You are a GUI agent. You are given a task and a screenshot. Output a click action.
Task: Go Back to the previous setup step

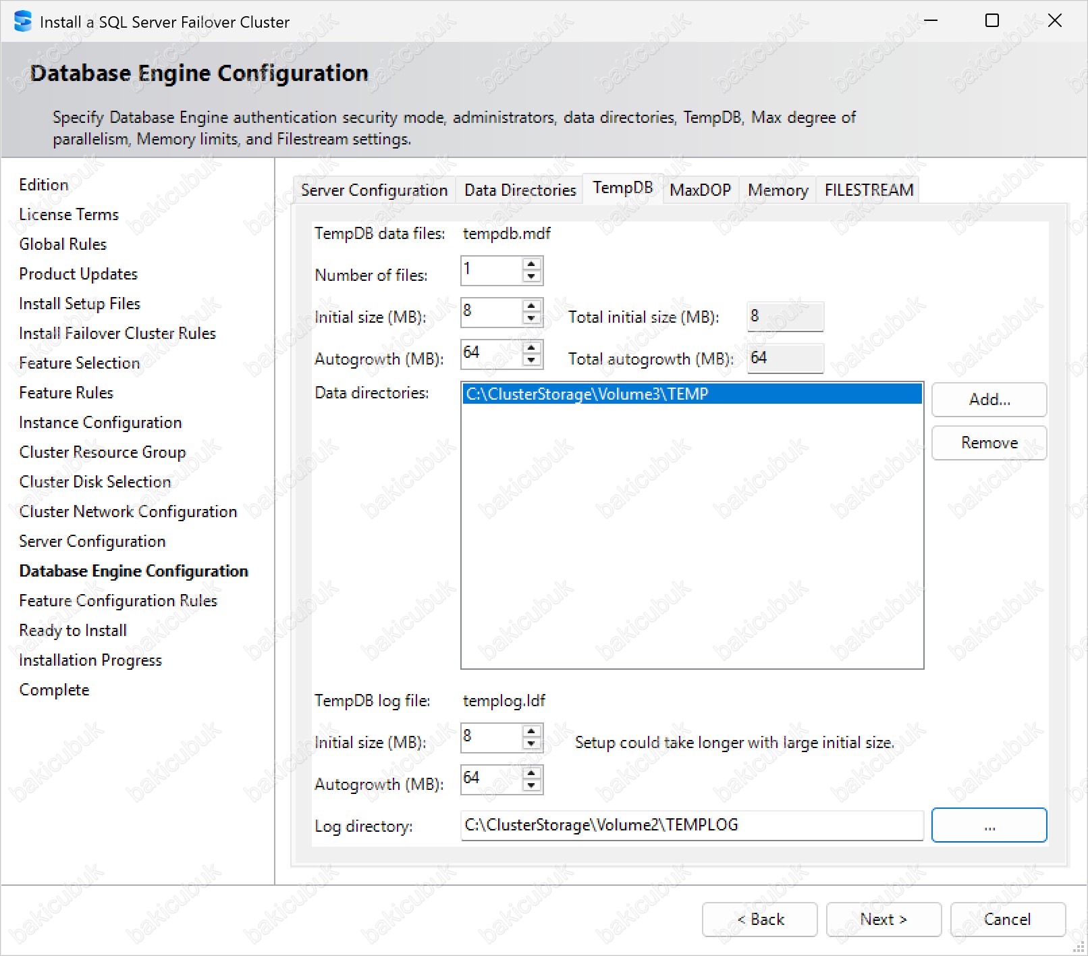point(759,920)
